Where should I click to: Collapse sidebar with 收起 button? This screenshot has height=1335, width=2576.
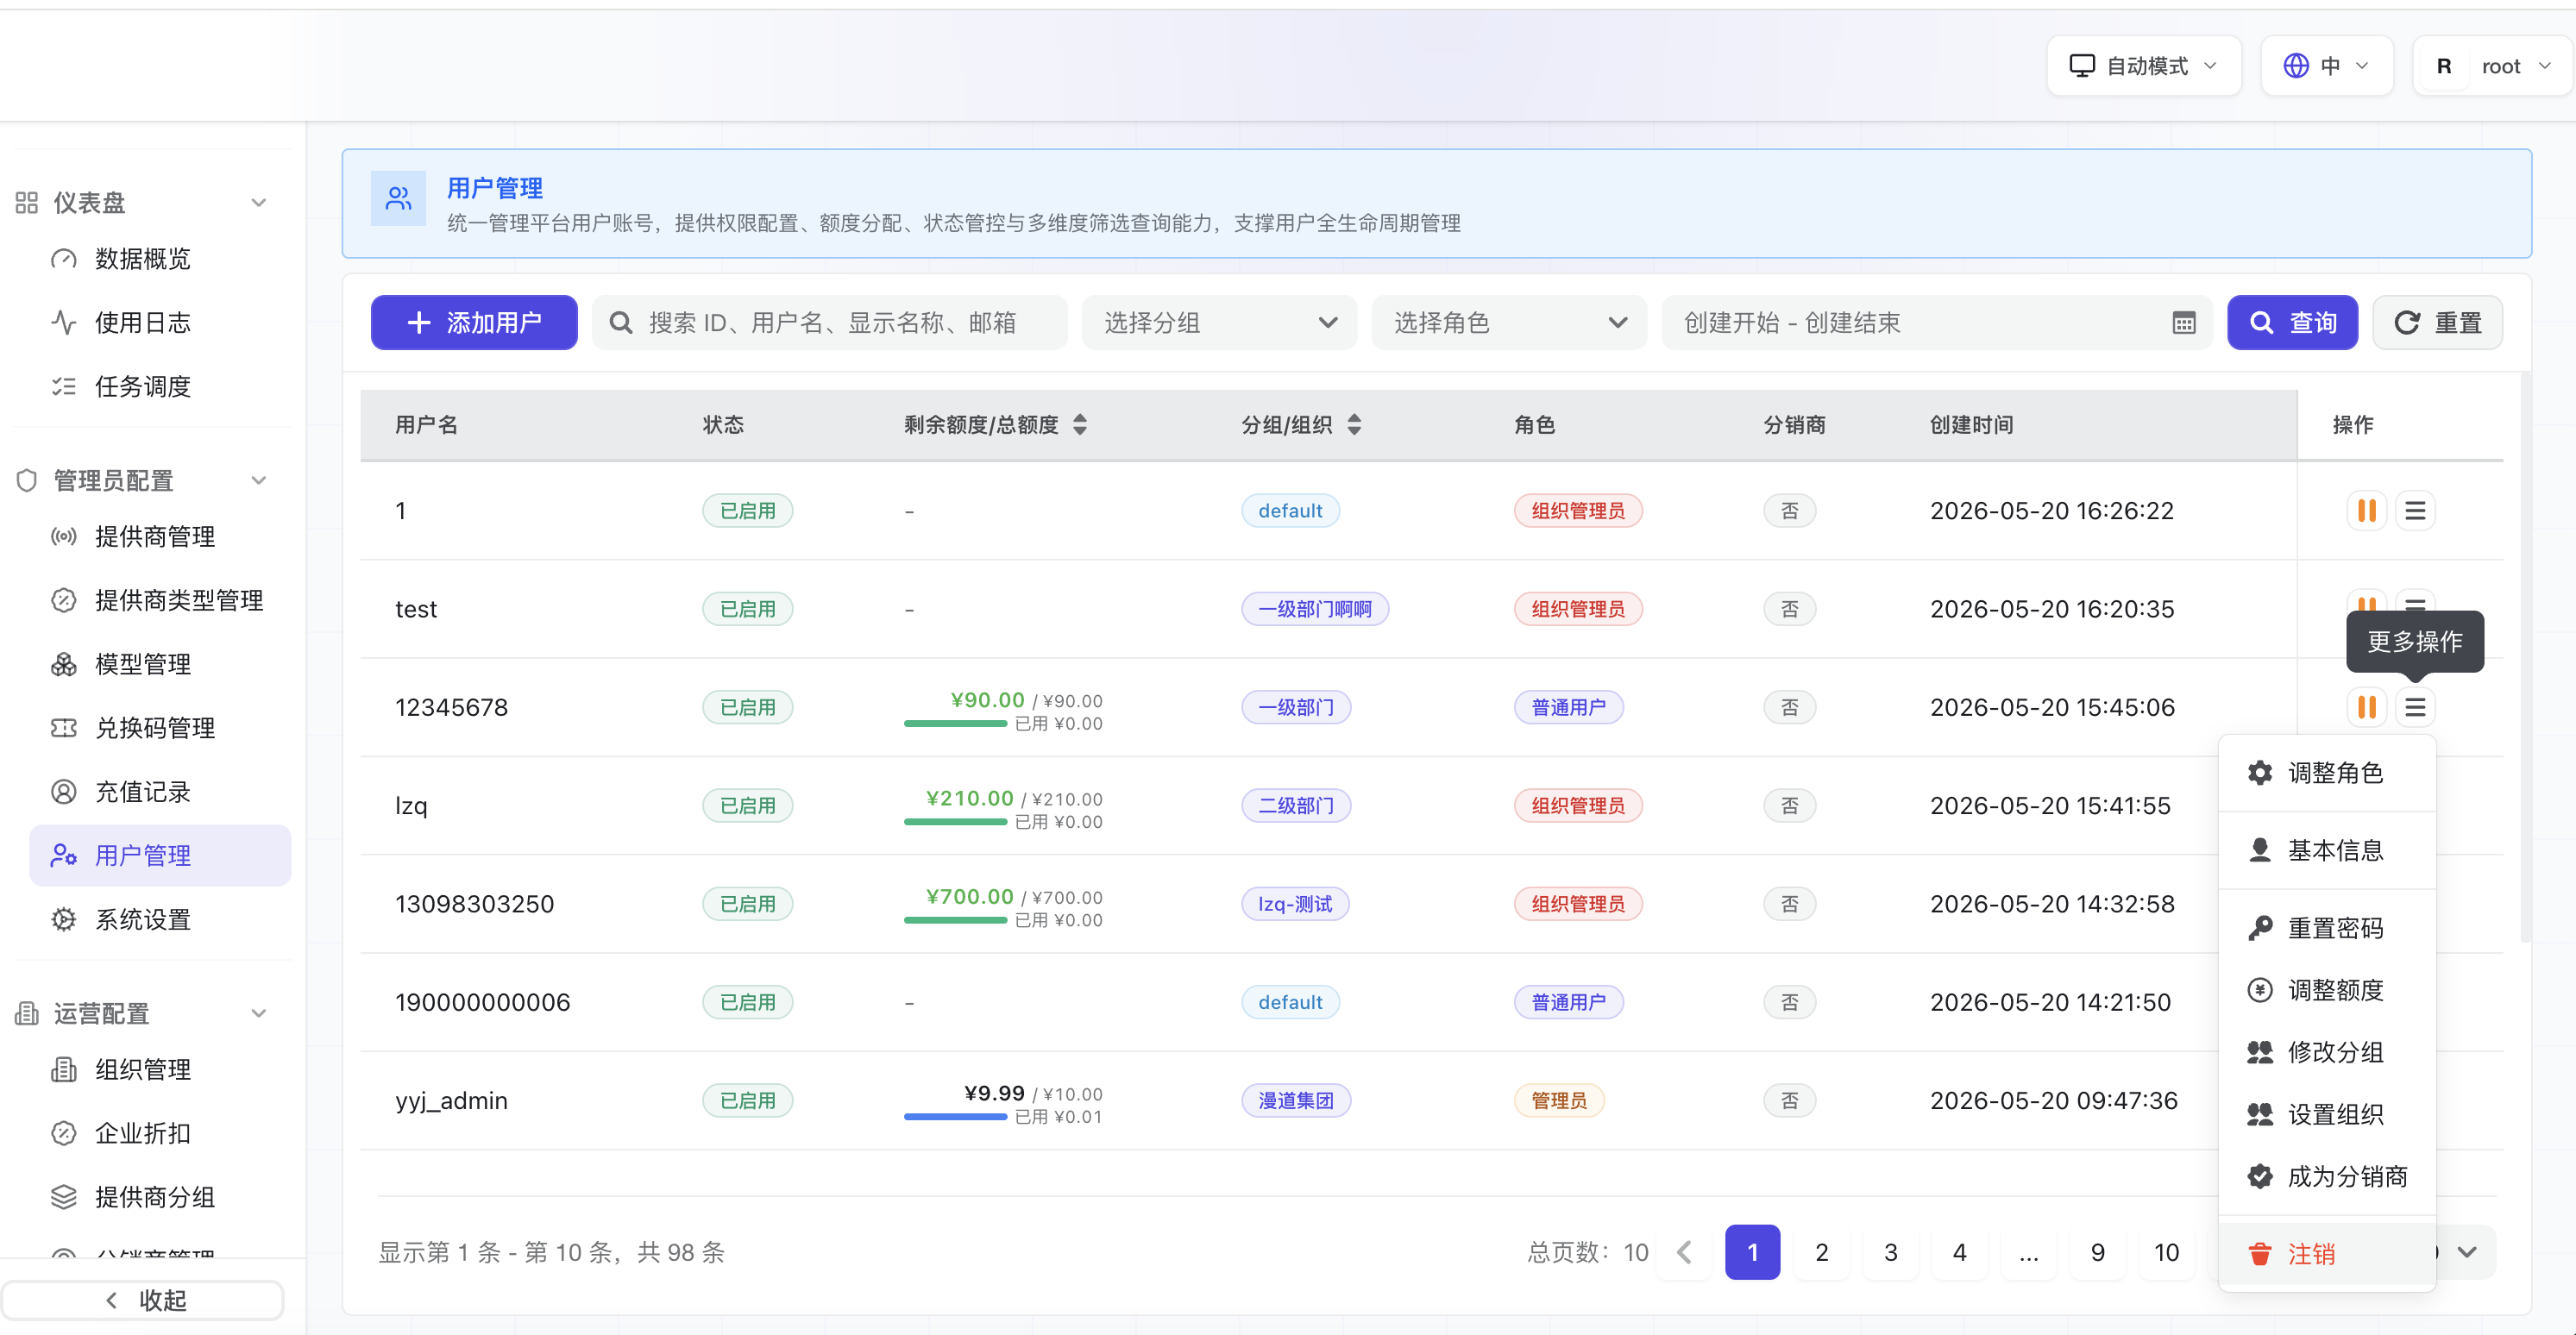coord(143,1300)
